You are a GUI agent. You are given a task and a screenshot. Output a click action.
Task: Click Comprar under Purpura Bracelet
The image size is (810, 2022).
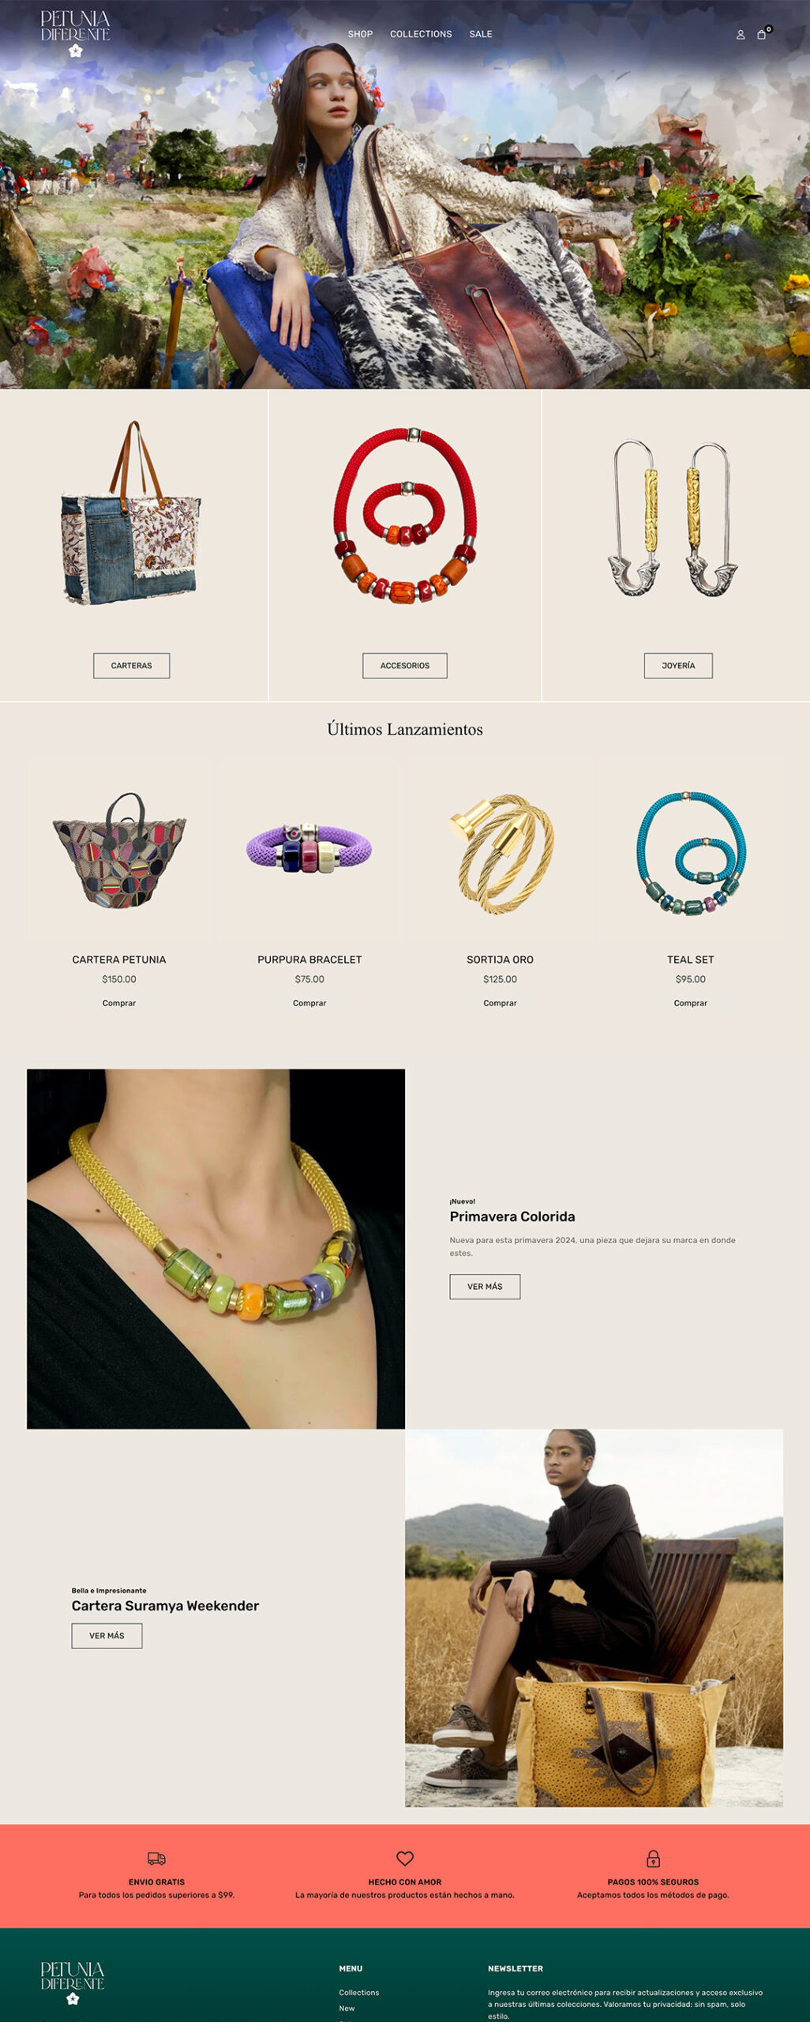coord(309,1003)
